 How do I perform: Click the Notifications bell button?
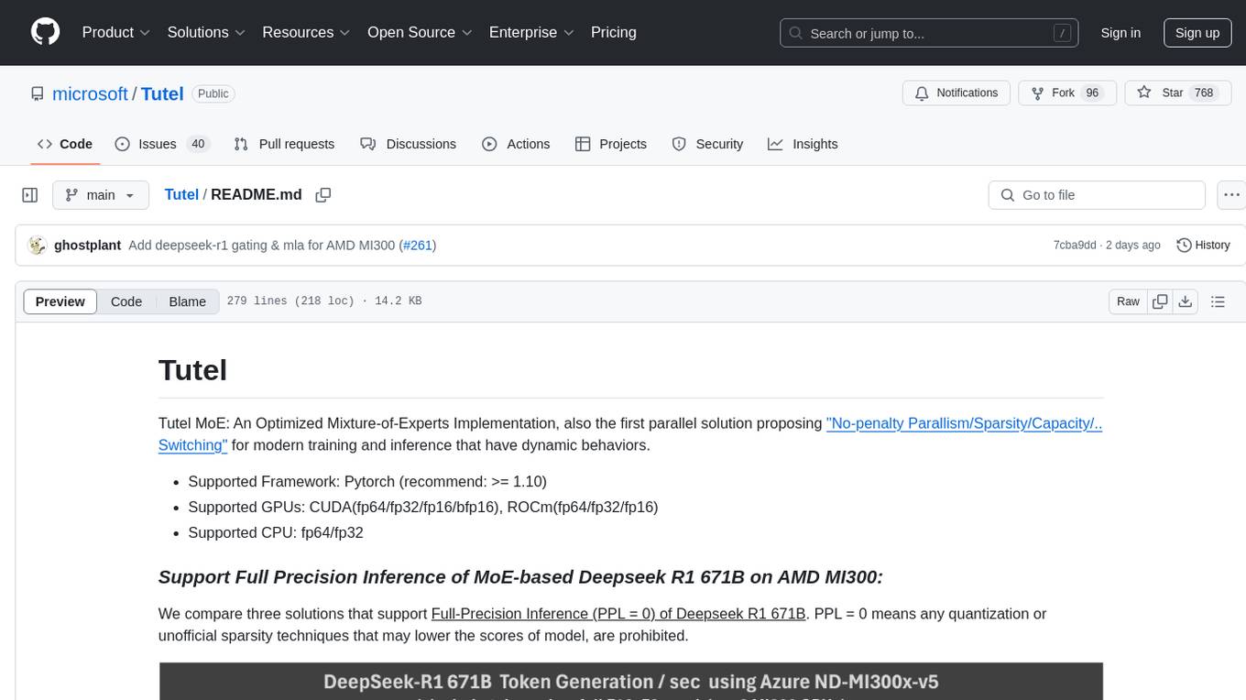956,93
